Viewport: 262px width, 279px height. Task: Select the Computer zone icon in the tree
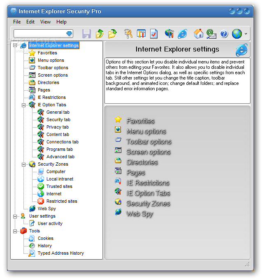[x=41, y=172]
